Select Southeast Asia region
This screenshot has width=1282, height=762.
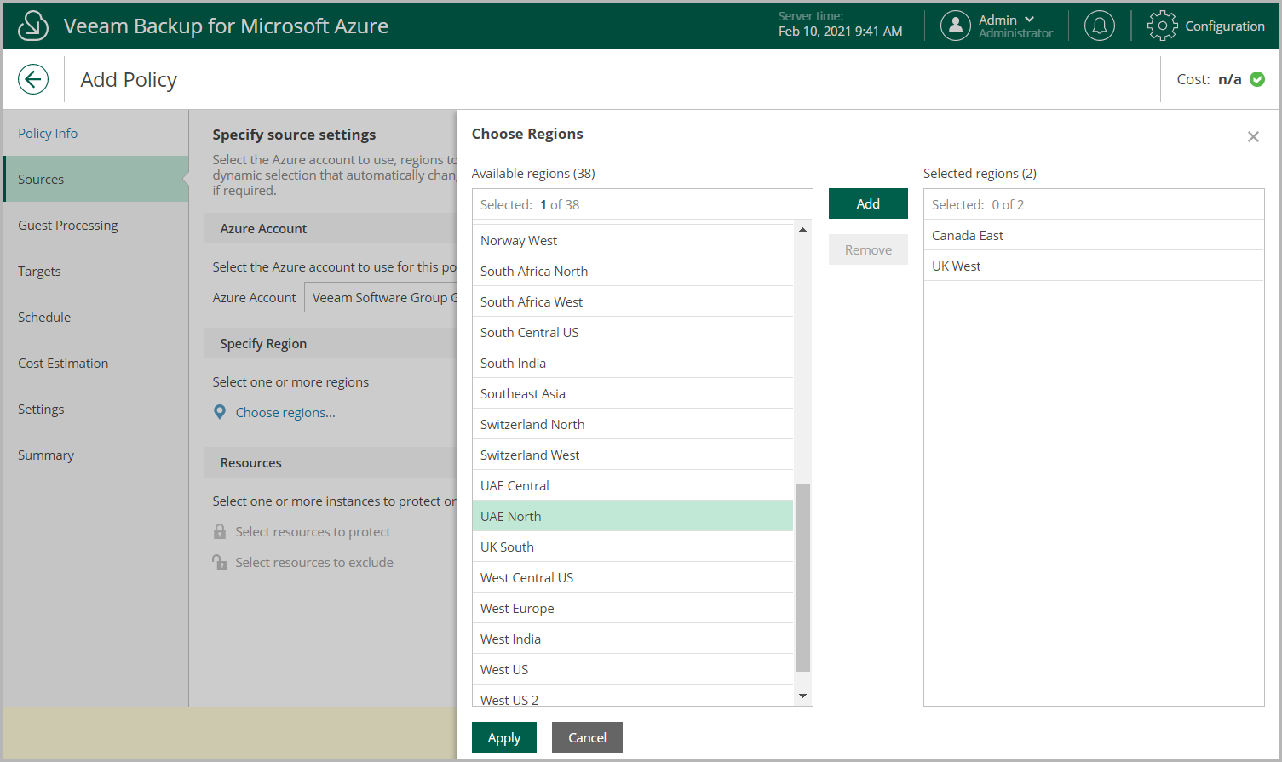pyautogui.click(x=633, y=393)
